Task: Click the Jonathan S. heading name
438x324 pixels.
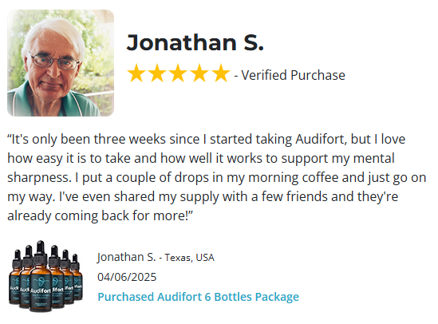Action: point(195,42)
